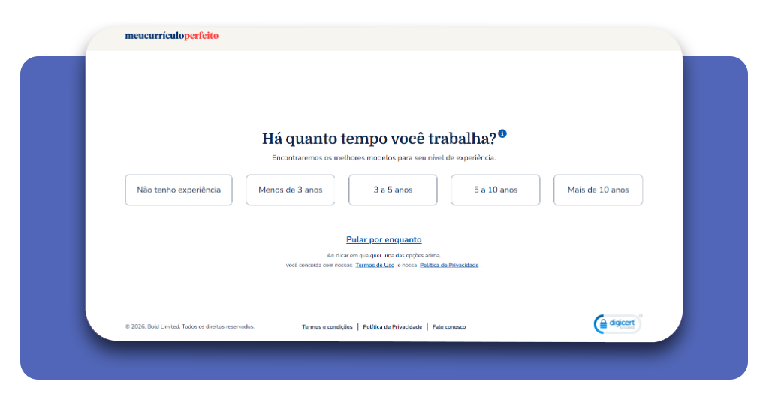
Task: Click the DigiCert secured badge
Action: 617,324
